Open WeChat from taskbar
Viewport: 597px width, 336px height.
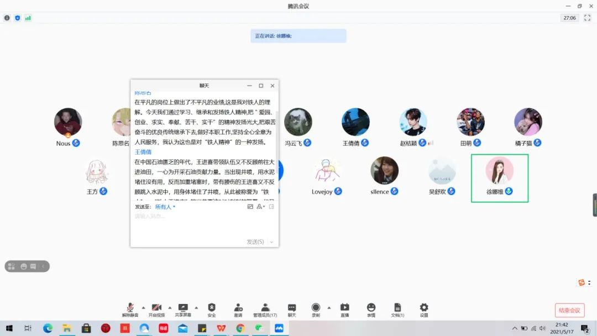260,328
